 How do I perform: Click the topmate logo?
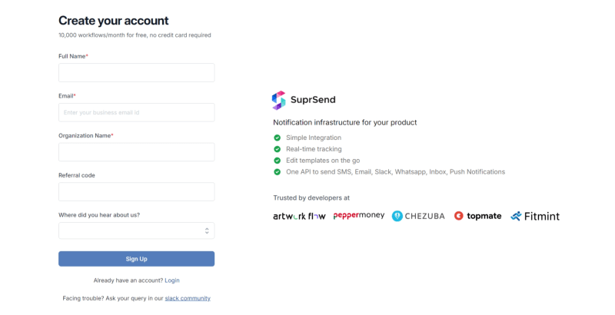click(x=477, y=216)
